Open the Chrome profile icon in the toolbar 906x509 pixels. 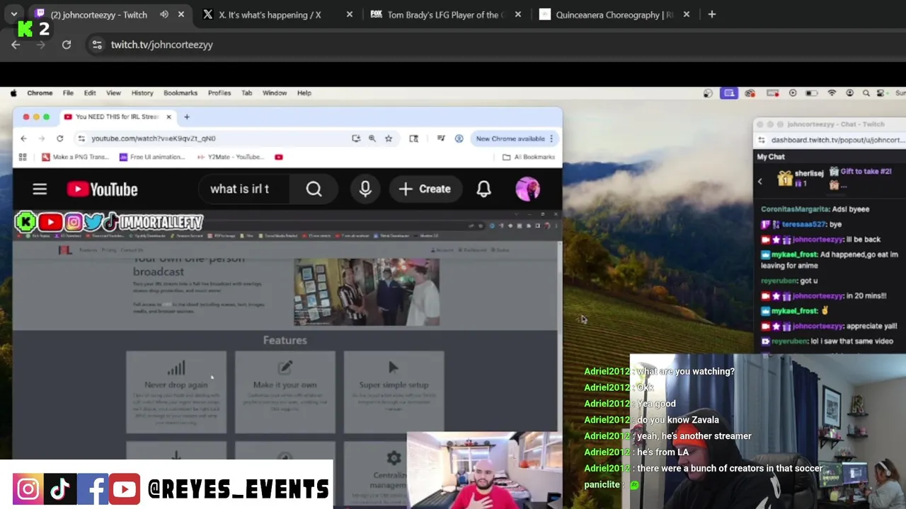[x=459, y=139]
